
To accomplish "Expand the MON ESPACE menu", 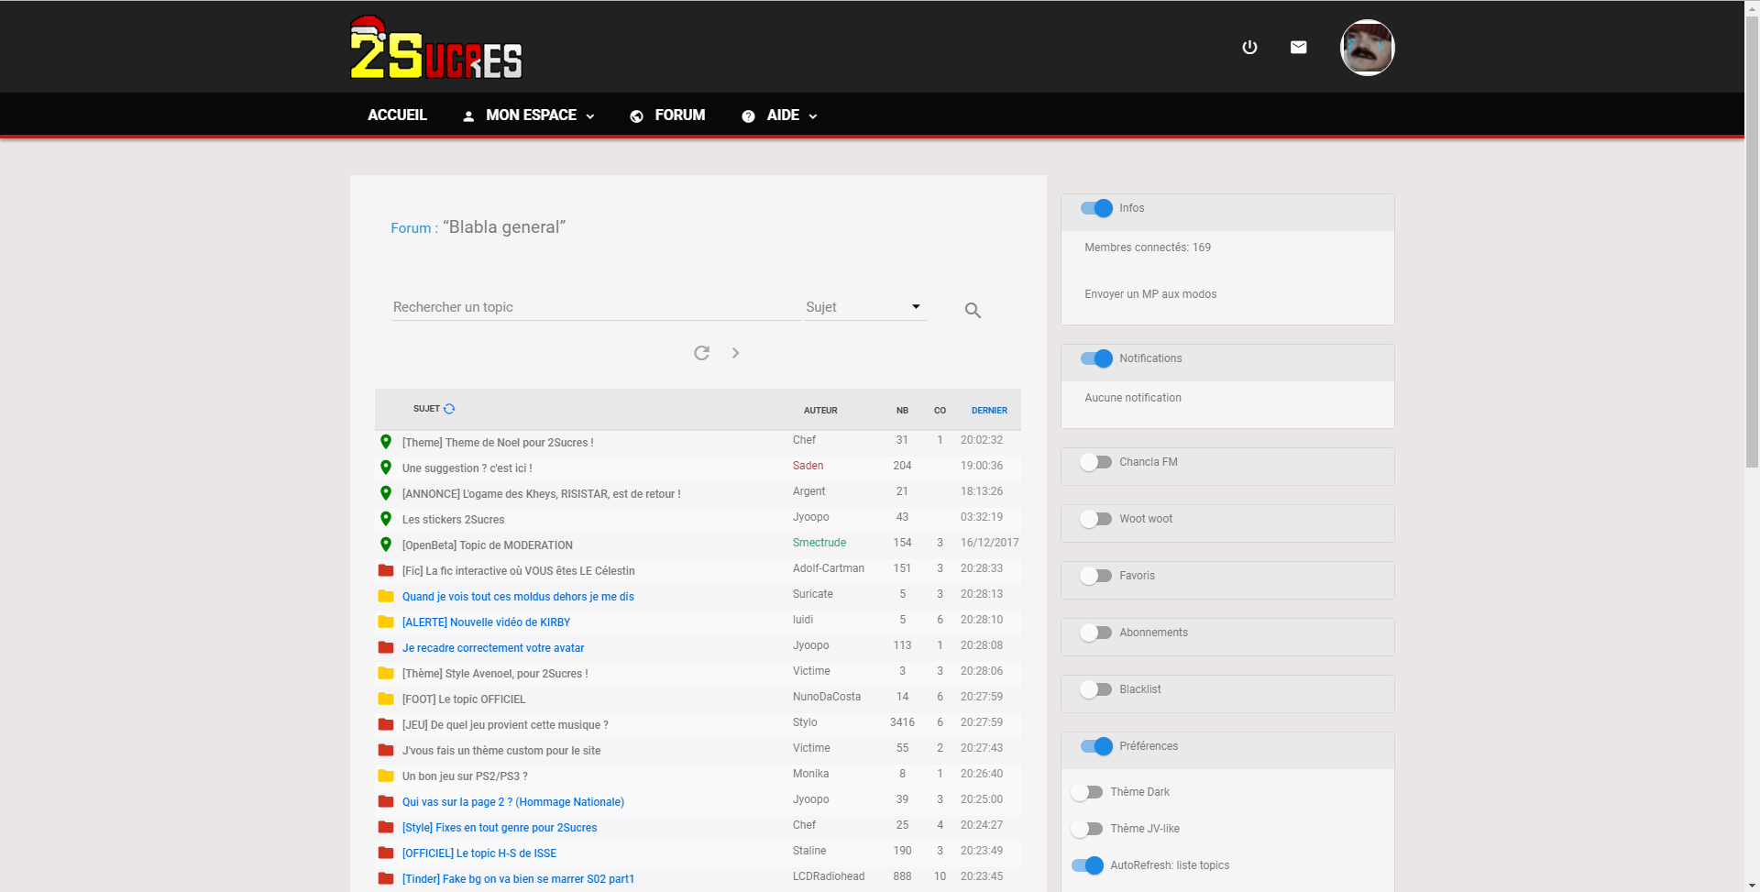I will pyautogui.click(x=529, y=116).
